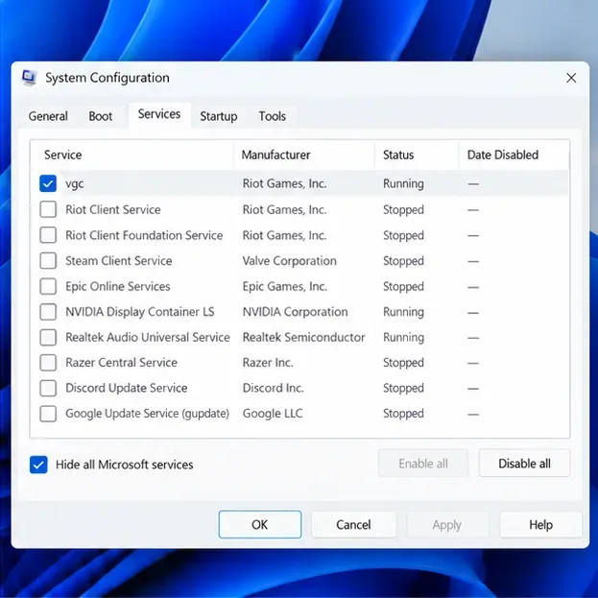Check the Discord Update Service checkbox

(48, 388)
